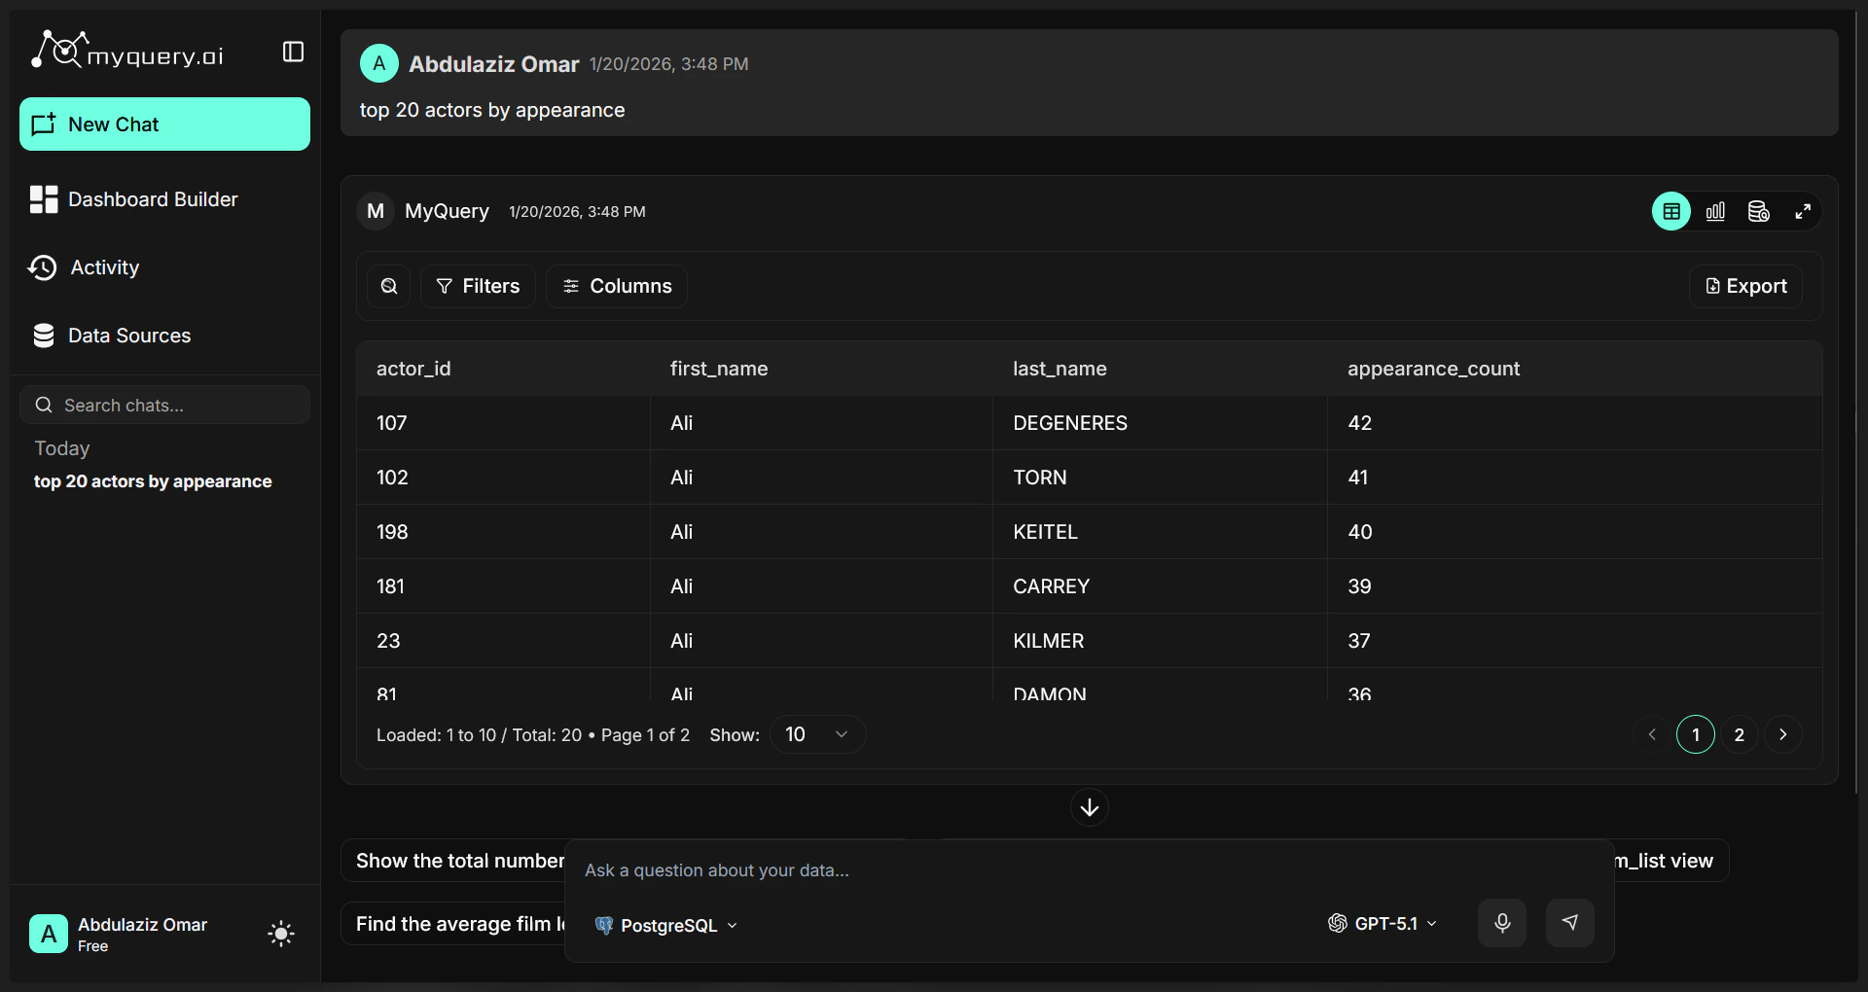The width and height of the screenshot is (1868, 992).
Task: Switch to table view icon
Action: (x=1671, y=211)
